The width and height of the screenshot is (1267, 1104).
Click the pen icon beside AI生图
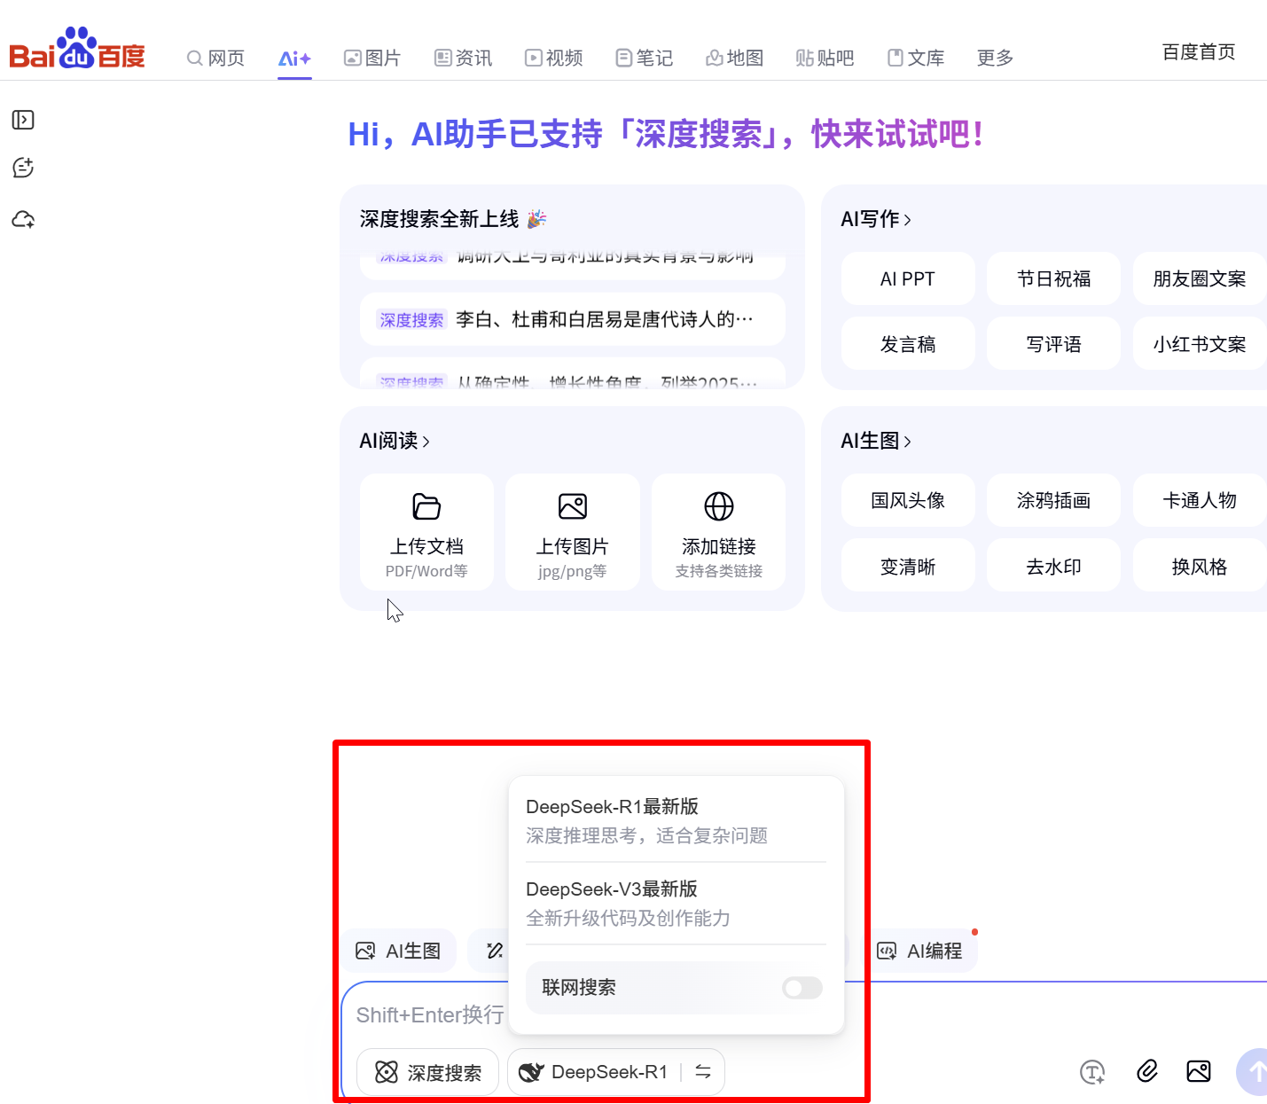click(495, 951)
